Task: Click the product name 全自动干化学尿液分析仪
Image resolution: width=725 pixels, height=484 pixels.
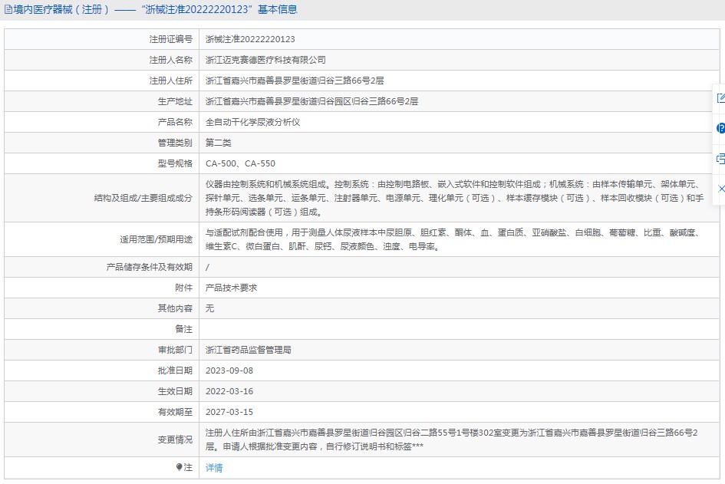Action: (x=252, y=122)
